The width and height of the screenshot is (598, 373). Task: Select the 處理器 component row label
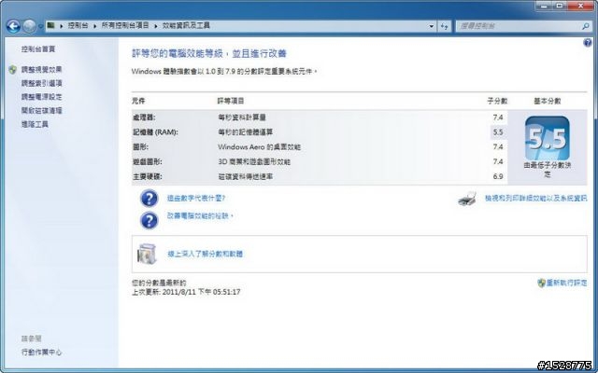click(x=144, y=117)
